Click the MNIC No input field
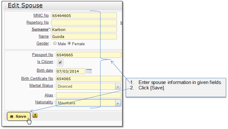 pyautogui.click(x=84, y=16)
